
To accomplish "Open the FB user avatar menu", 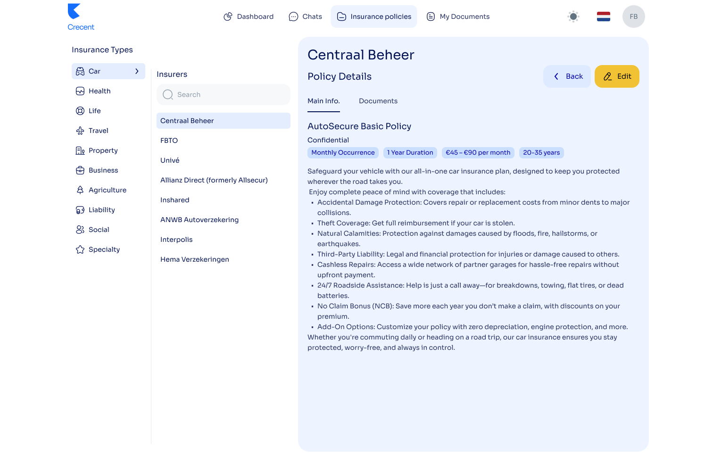I will pos(634,17).
